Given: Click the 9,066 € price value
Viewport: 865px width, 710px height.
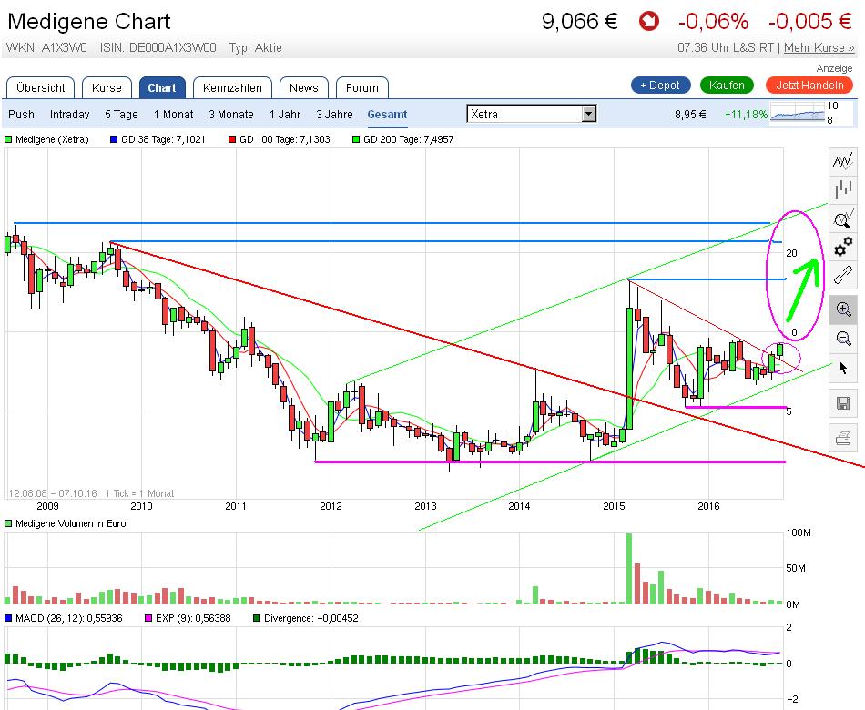Looking at the screenshot, I should tap(579, 22).
